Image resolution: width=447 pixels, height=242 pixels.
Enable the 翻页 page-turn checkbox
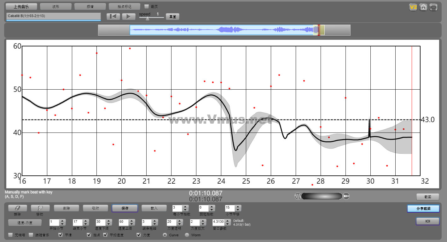147,6
